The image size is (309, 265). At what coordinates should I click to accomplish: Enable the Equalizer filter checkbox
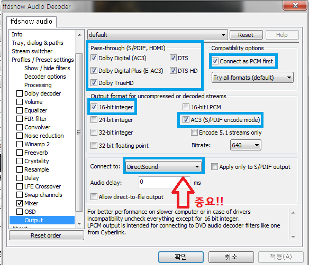pos(20,110)
